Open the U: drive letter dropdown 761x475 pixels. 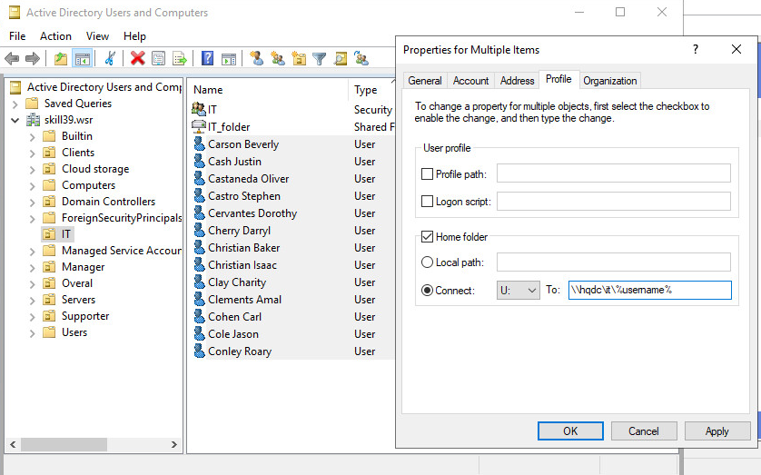tap(519, 290)
